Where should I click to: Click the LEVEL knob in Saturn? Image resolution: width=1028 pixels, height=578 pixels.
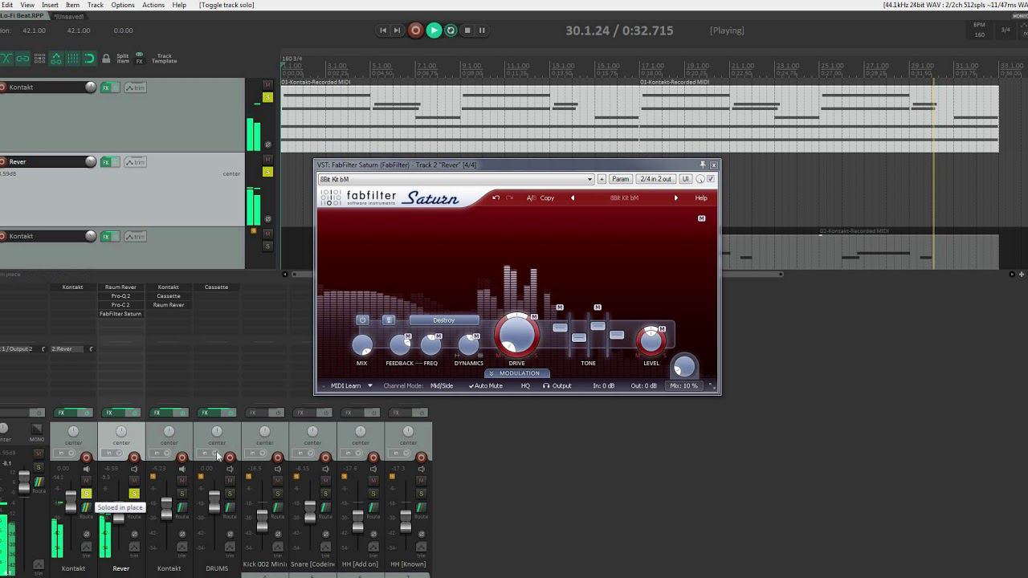pos(651,341)
